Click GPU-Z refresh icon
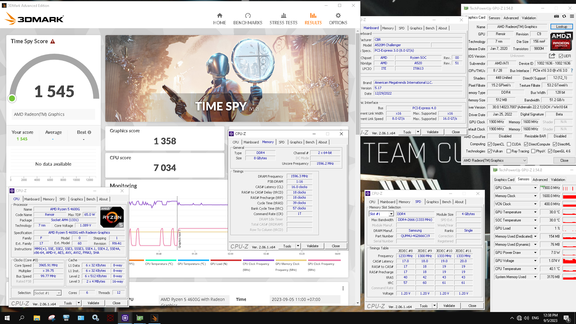Screen dimensions: 576x324 564,16
